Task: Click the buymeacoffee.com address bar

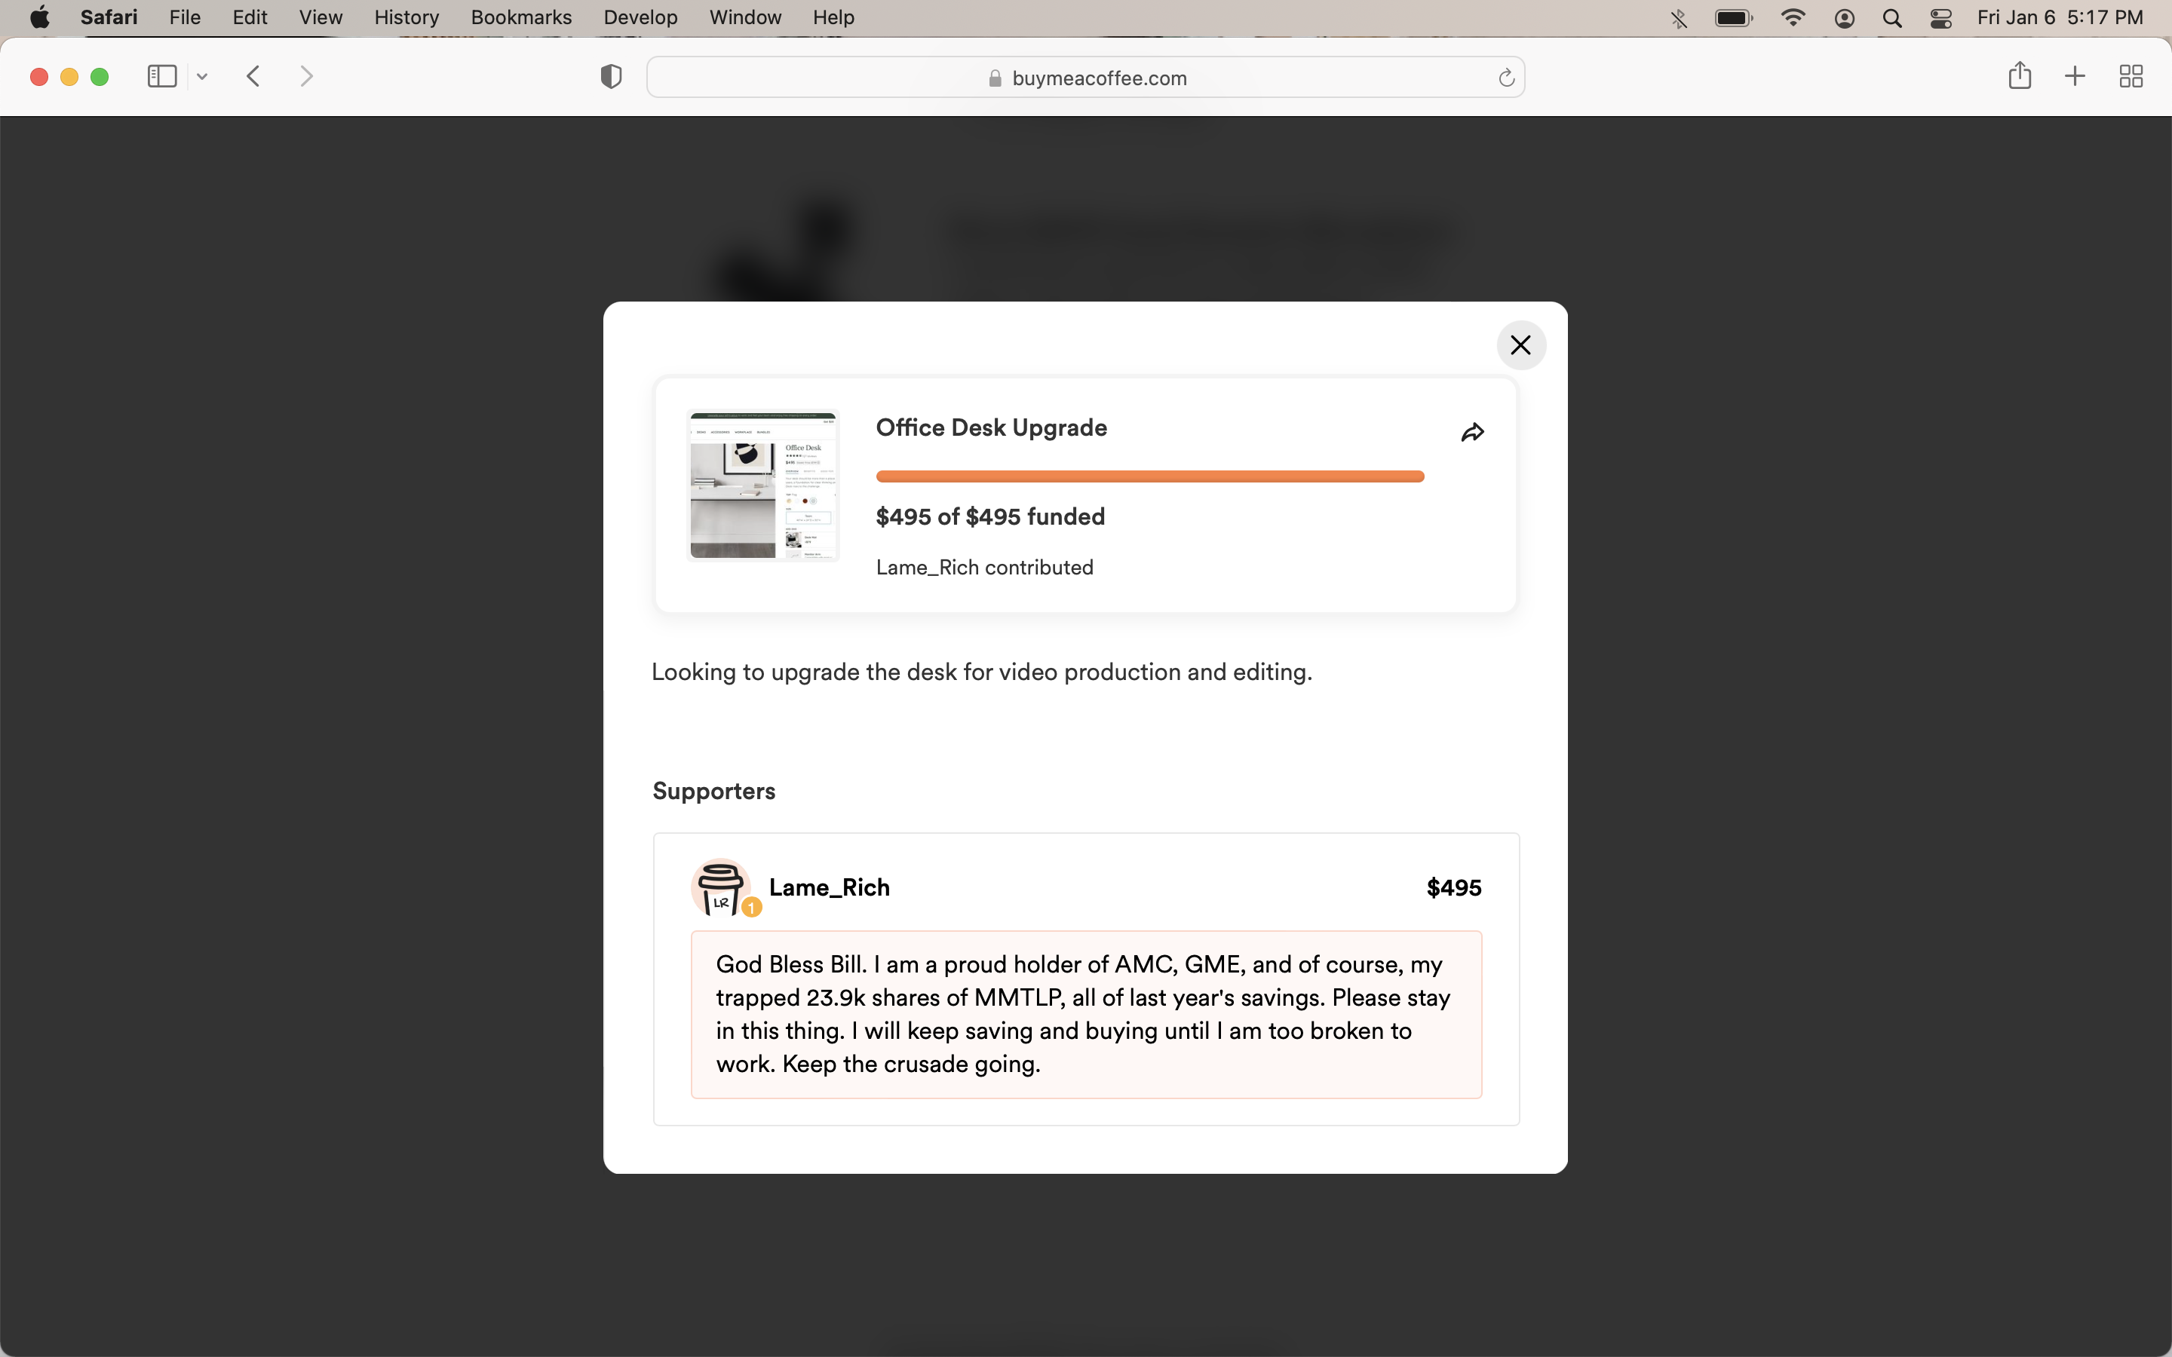Action: pyautogui.click(x=1086, y=78)
